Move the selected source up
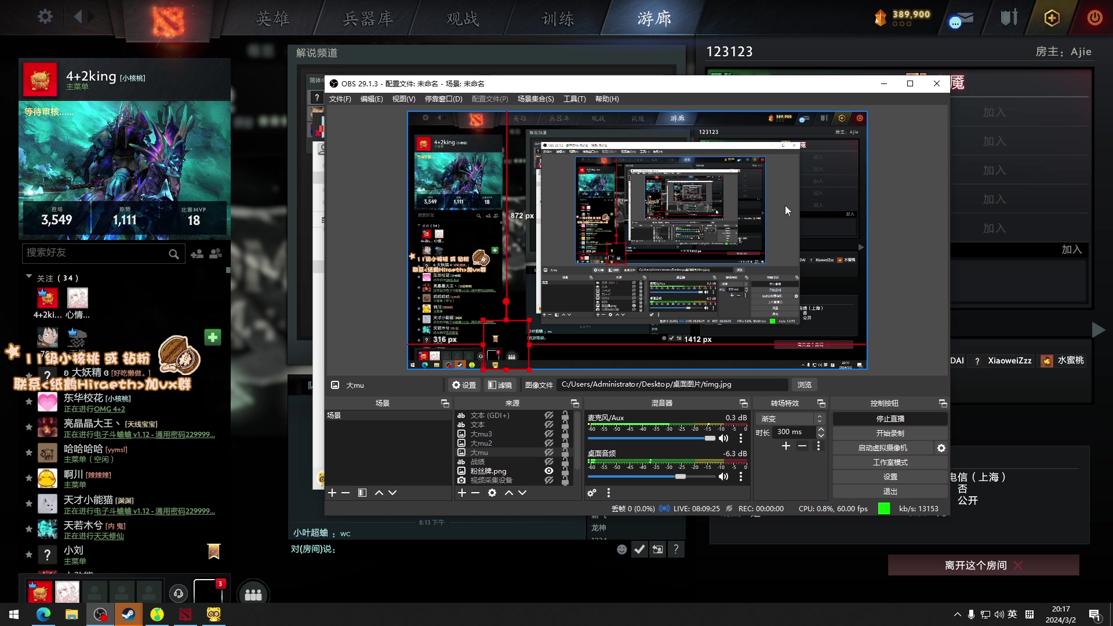 pos(509,493)
